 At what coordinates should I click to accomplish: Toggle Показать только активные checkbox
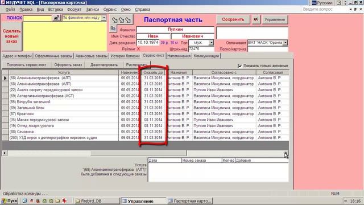pos(240,66)
